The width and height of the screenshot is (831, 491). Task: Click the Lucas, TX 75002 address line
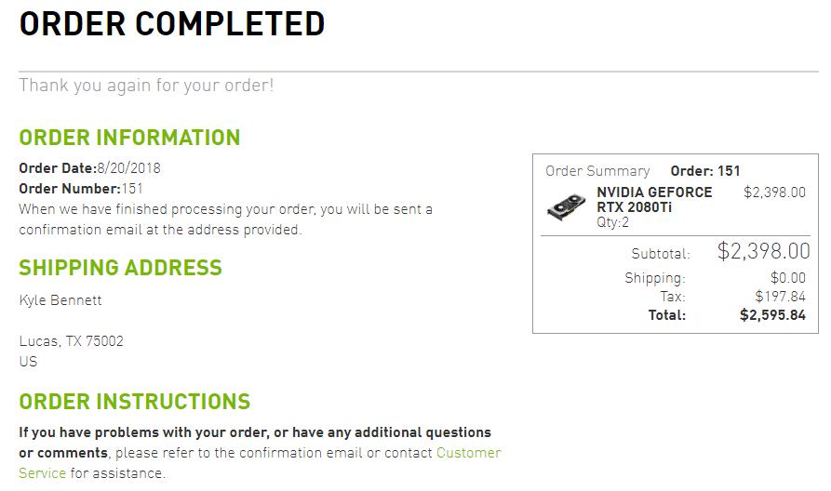click(x=71, y=341)
